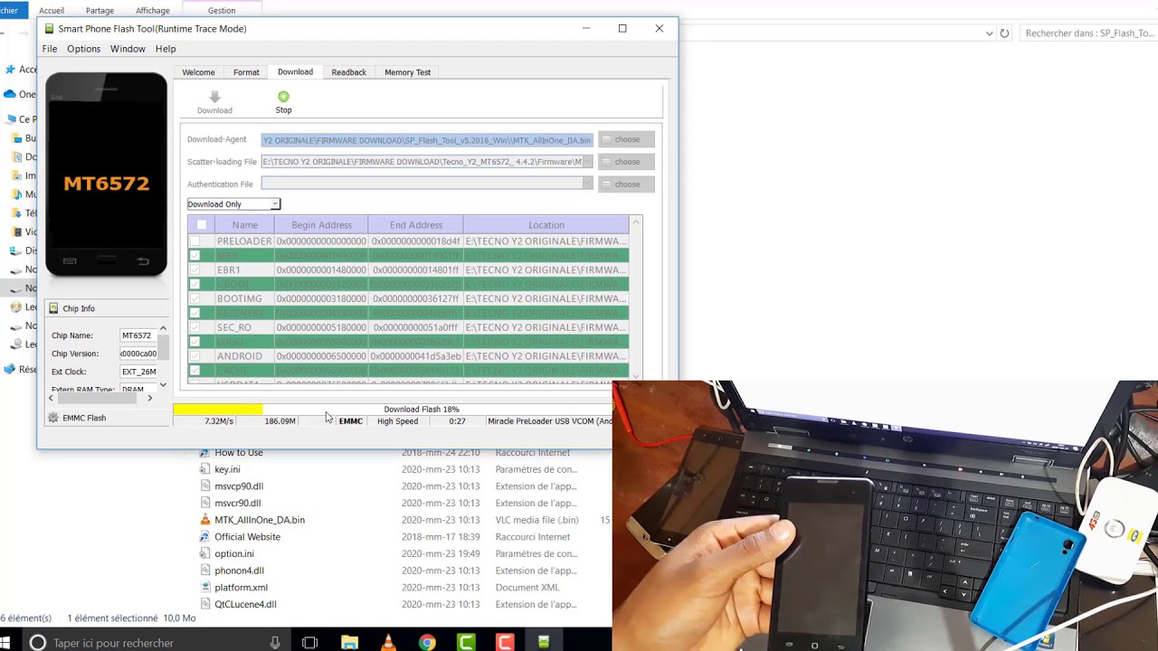Screen dimensions: 1158x651
Task: Toggle the UBOOT partition checkbox
Action: click(195, 284)
